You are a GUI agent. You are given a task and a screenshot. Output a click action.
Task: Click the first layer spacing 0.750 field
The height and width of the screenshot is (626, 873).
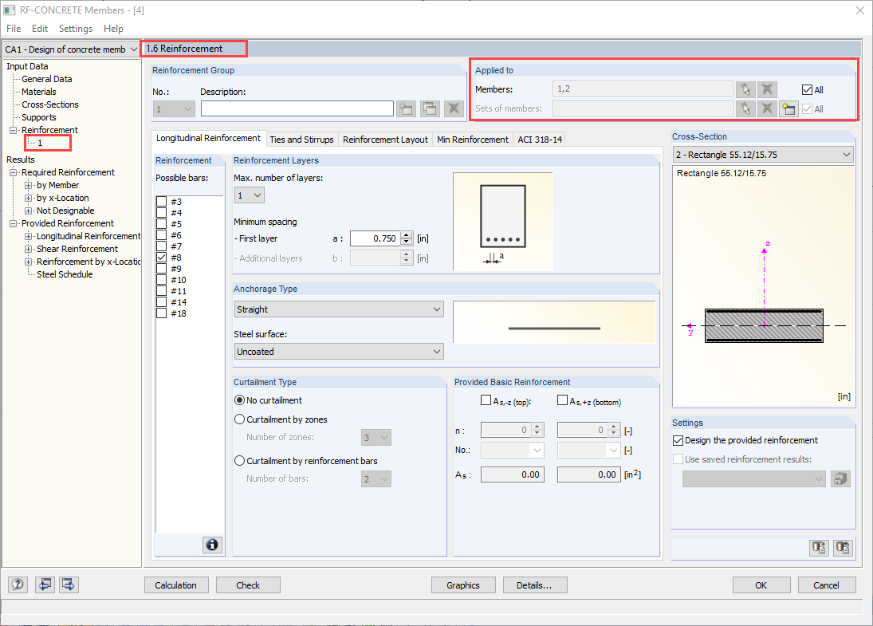[375, 238]
